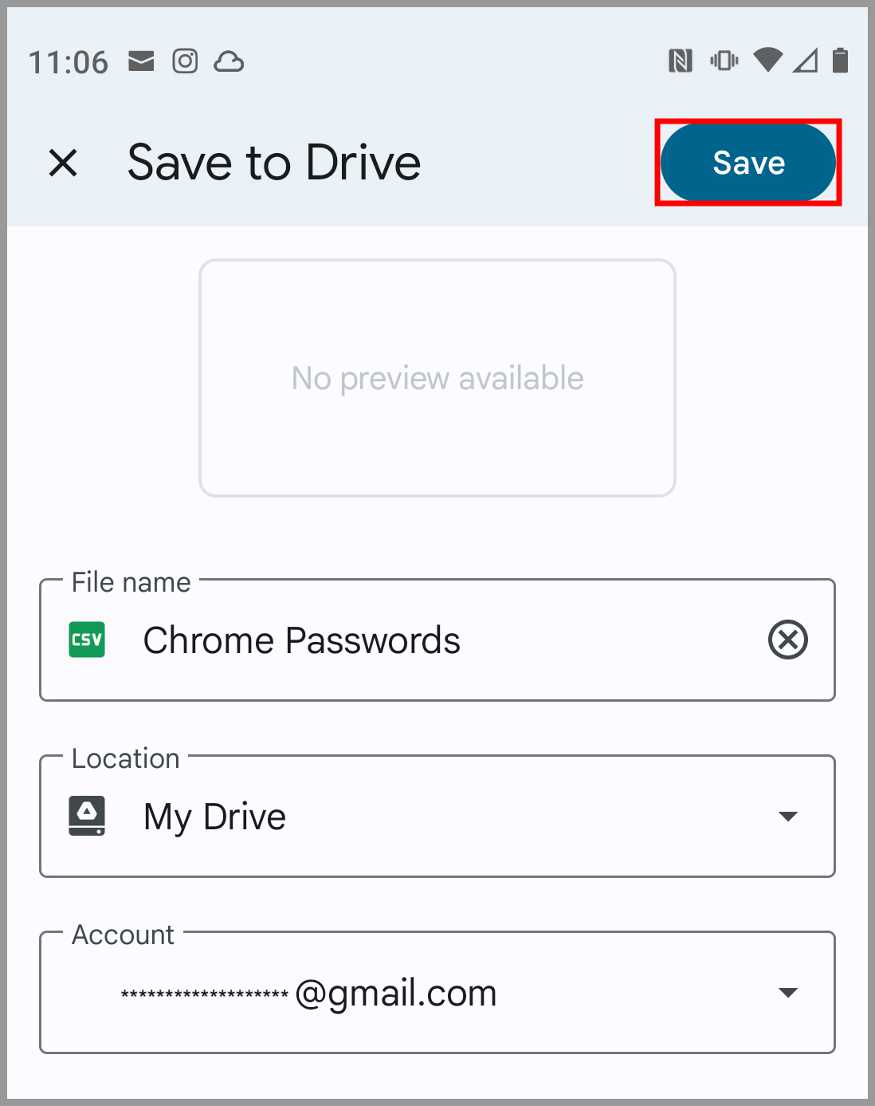The image size is (875, 1106).
Task: Select the Chrome Passwords text
Action: click(x=301, y=640)
